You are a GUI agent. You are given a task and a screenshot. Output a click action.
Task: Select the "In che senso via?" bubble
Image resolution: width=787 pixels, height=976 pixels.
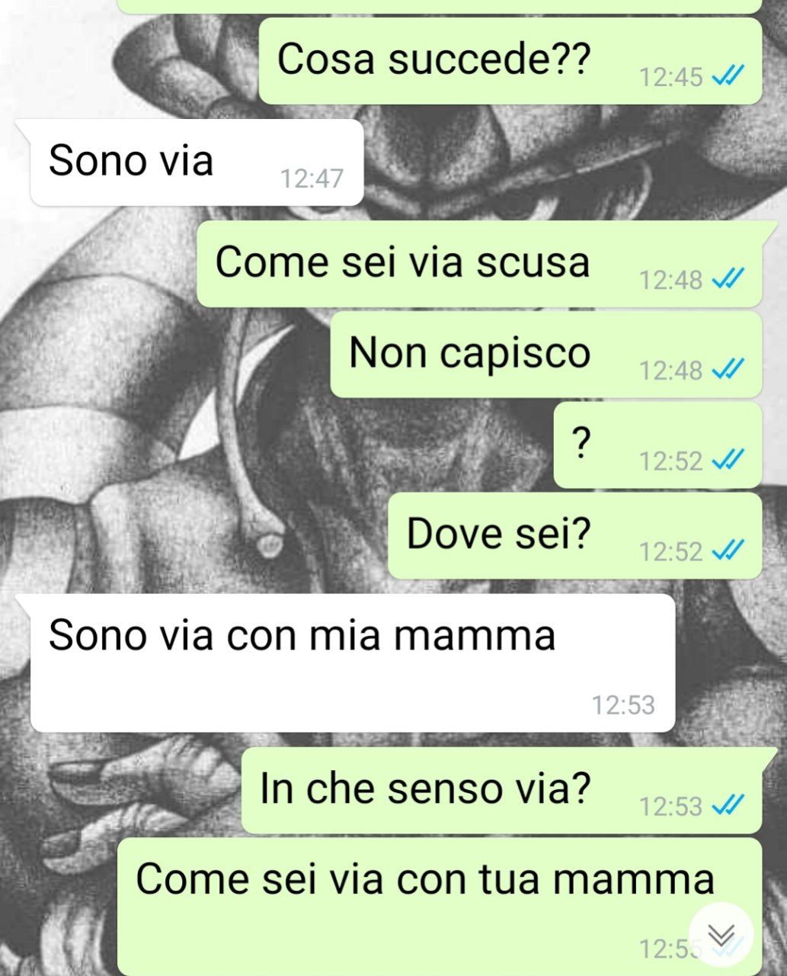502,791
